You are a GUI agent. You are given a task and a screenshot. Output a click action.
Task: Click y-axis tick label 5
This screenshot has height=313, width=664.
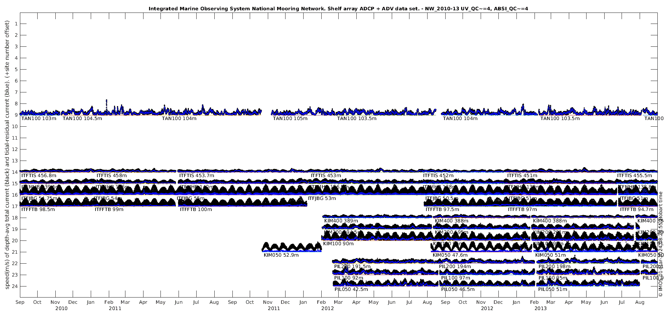[x=15, y=70]
